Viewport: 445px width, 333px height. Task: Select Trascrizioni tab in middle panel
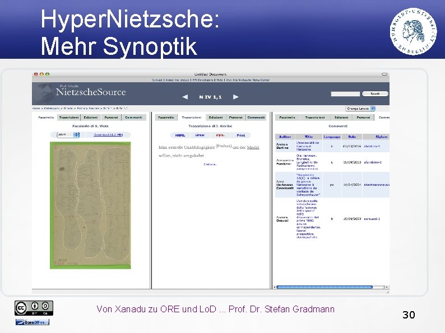(x=192, y=118)
